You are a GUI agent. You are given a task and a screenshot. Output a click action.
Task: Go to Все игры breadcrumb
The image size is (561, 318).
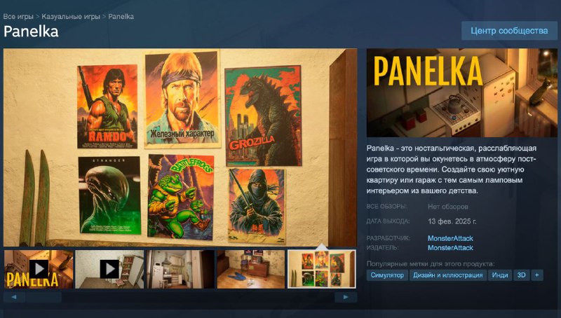(x=19, y=16)
